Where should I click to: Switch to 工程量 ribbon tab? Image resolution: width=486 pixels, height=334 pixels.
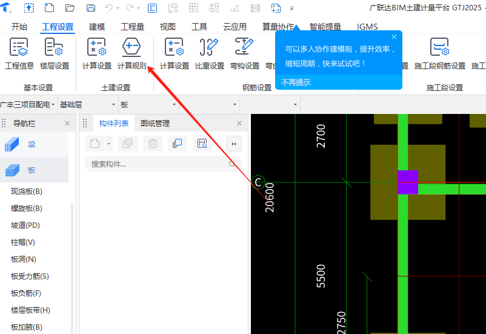point(132,27)
